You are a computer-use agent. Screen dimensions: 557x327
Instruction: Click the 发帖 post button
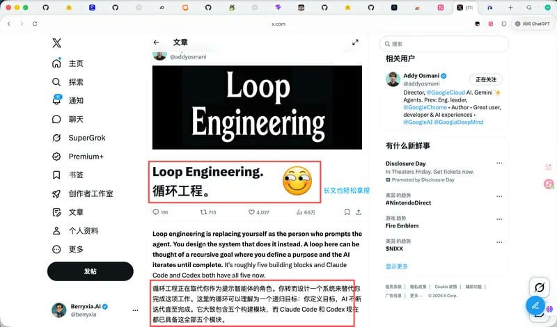pos(91,271)
